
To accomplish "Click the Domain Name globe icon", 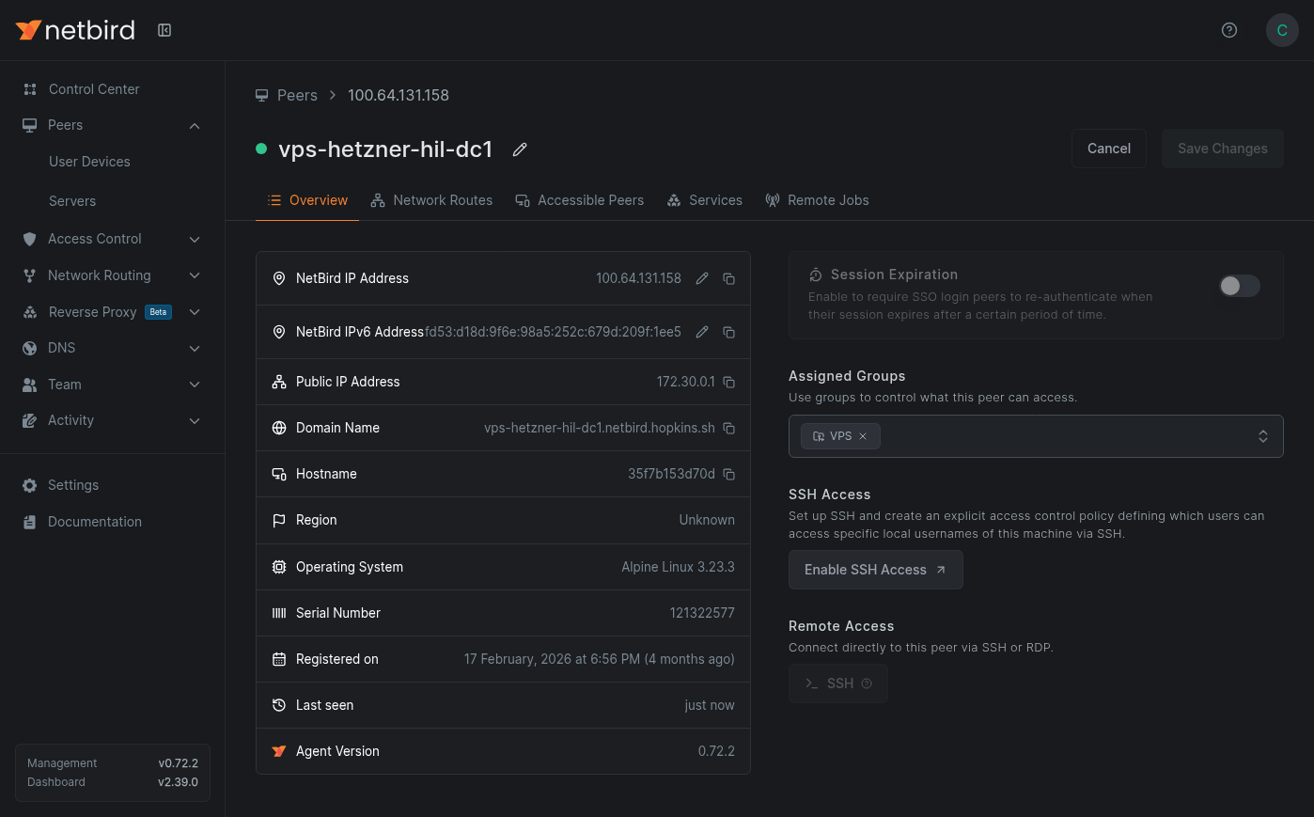I will (x=279, y=428).
